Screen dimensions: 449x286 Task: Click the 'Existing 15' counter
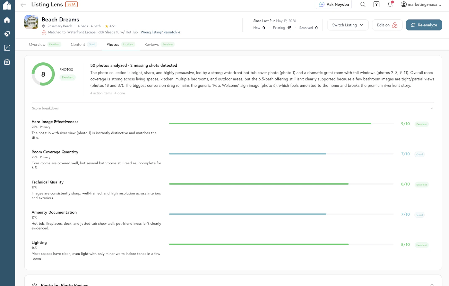click(x=282, y=28)
